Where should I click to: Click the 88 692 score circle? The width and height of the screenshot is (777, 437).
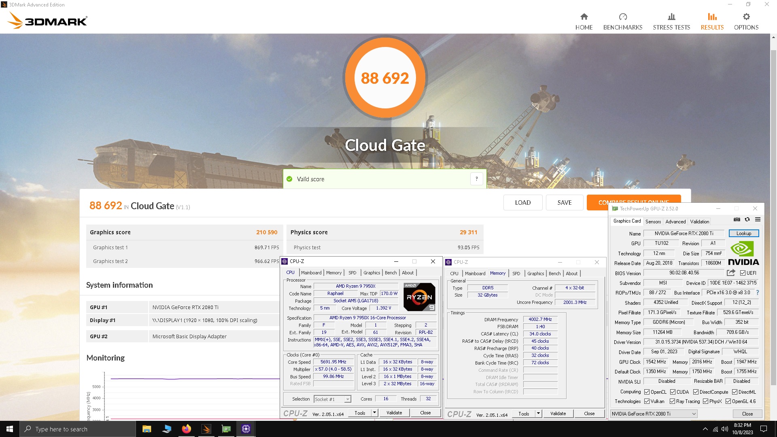(385, 78)
